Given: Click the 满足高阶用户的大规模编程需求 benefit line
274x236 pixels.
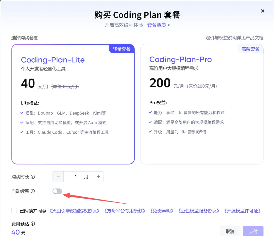Looking at the screenshot, I should tap(186, 122).
